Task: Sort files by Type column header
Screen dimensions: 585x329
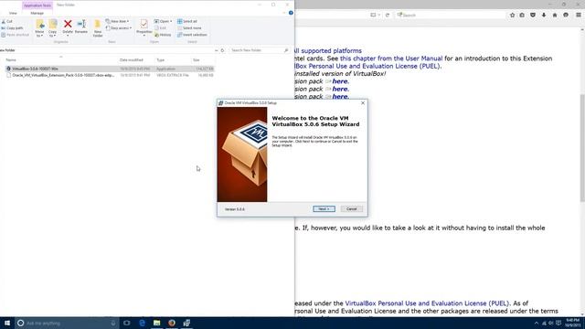Action: (x=161, y=59)
